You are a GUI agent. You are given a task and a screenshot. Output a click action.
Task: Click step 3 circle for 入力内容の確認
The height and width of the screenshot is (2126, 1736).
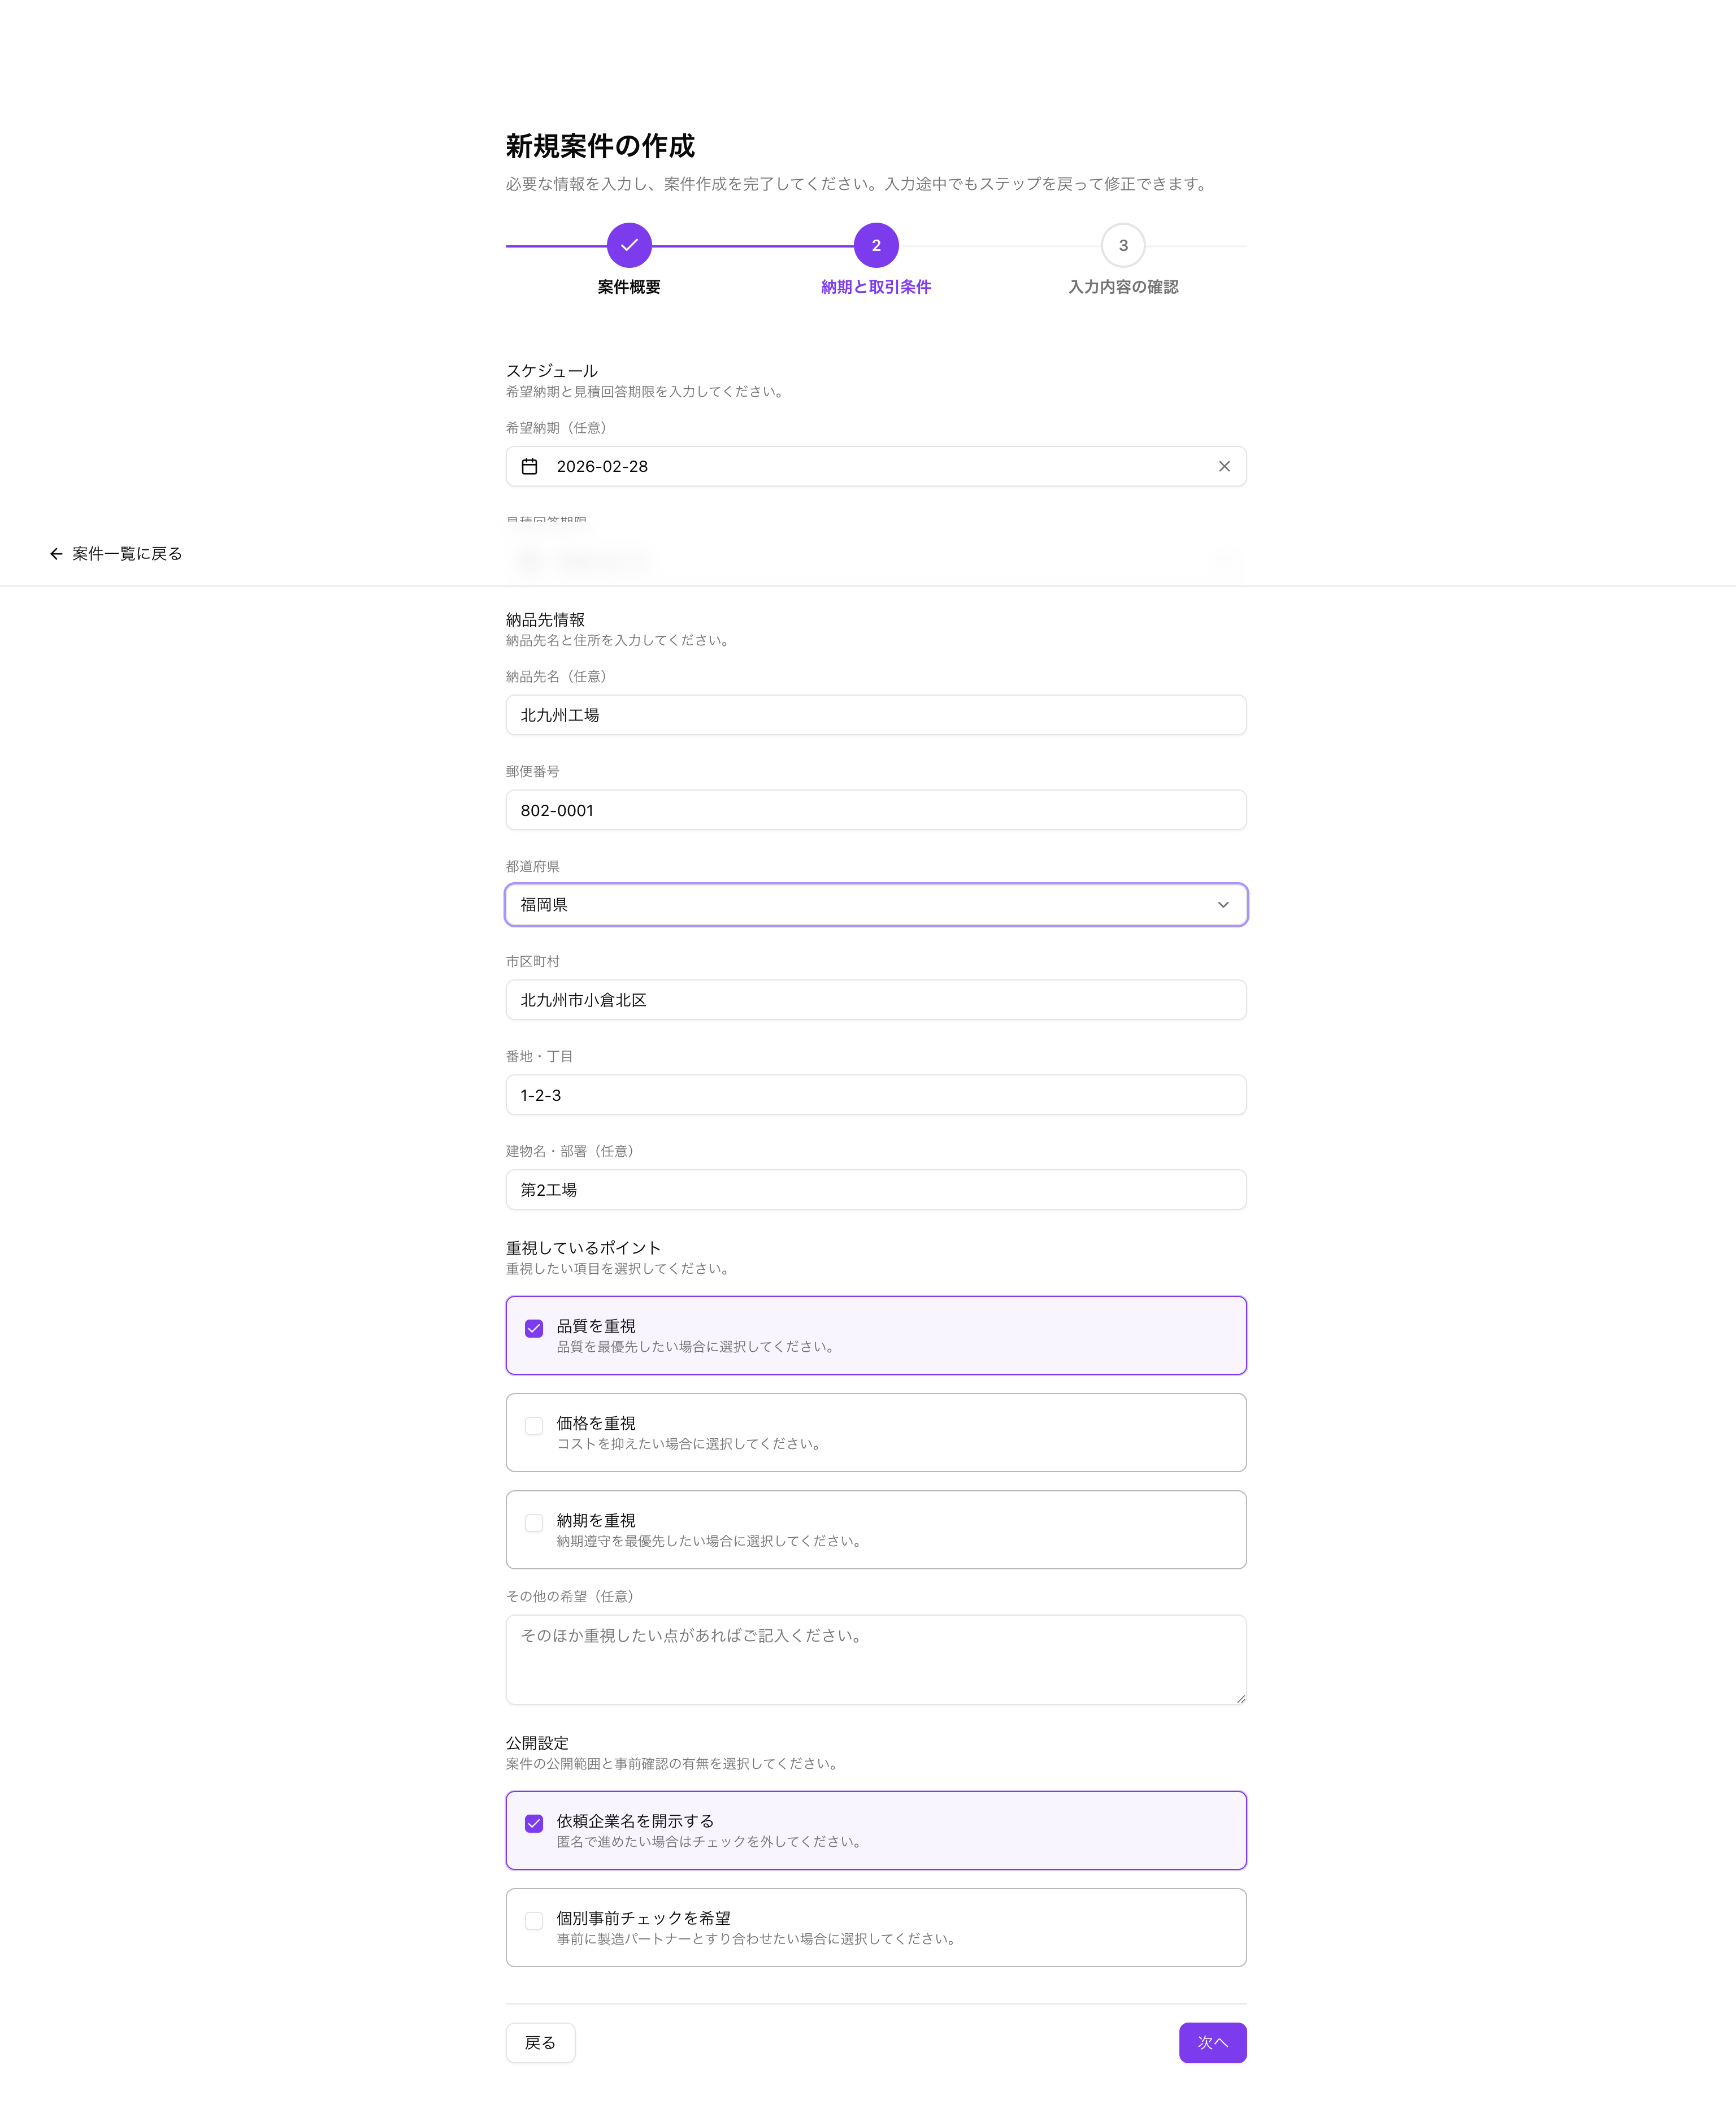pyautogui.click(x=1122, y=245)
